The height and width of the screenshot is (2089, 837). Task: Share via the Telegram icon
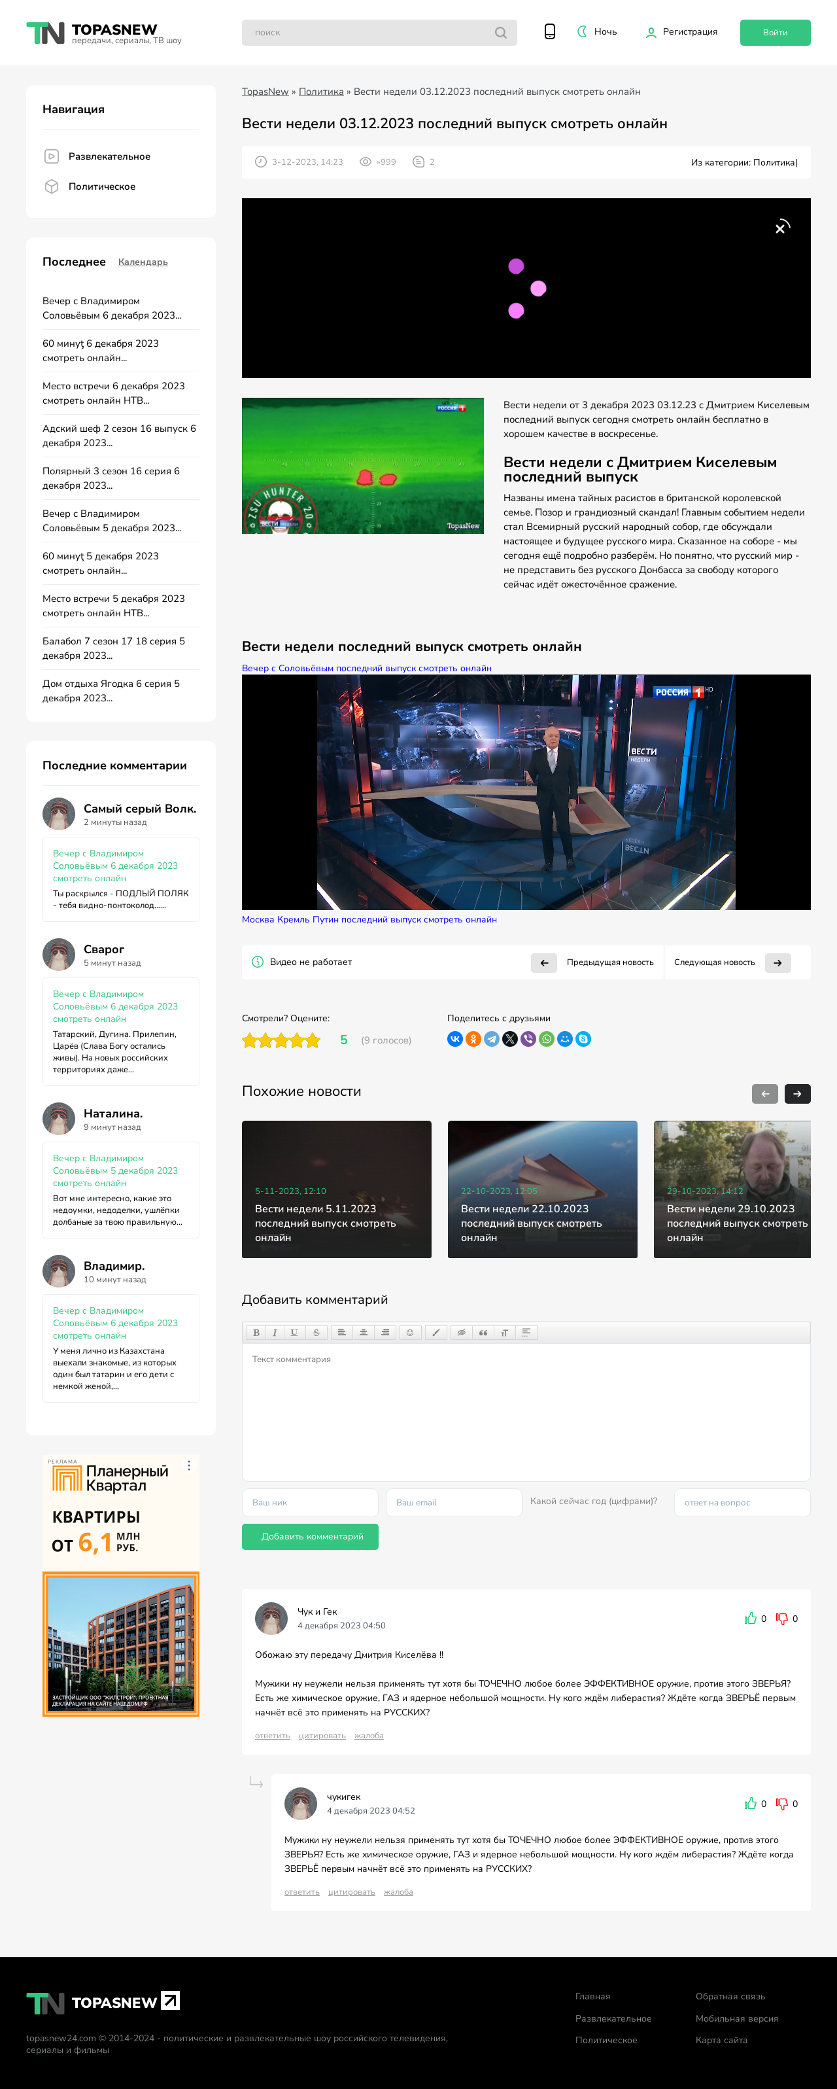coord(492,1039)
